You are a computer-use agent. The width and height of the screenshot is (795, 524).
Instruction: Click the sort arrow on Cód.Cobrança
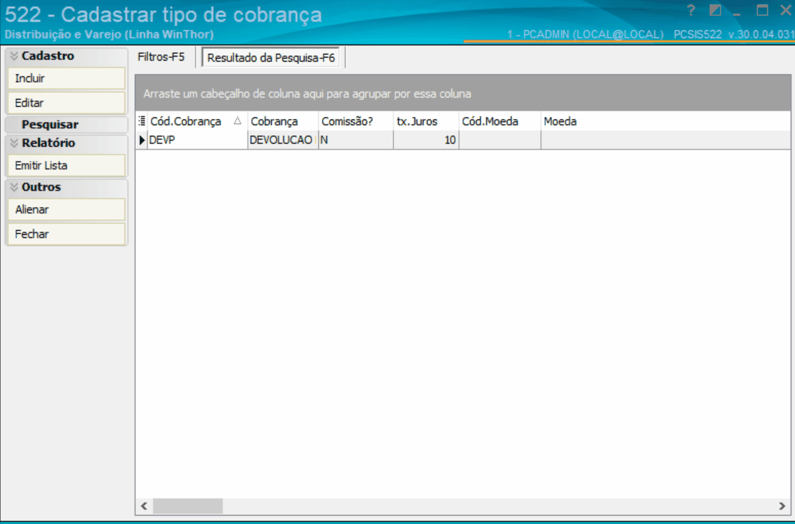pos(237,121)
